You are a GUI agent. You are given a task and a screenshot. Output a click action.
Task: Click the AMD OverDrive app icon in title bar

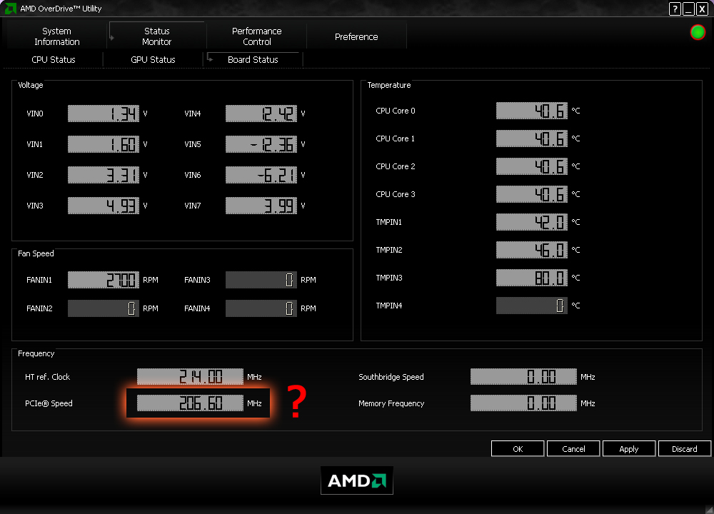[x=10, y=8]
